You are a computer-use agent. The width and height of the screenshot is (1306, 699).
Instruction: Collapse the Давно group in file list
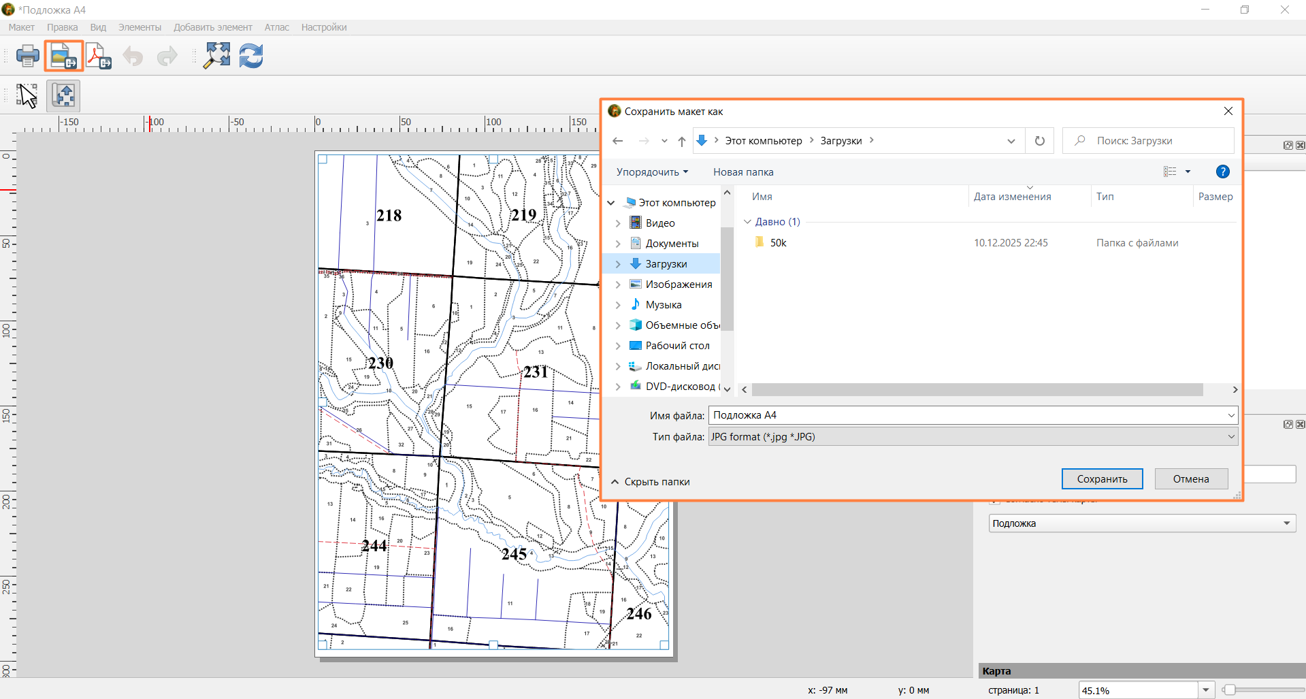(747, 222)
